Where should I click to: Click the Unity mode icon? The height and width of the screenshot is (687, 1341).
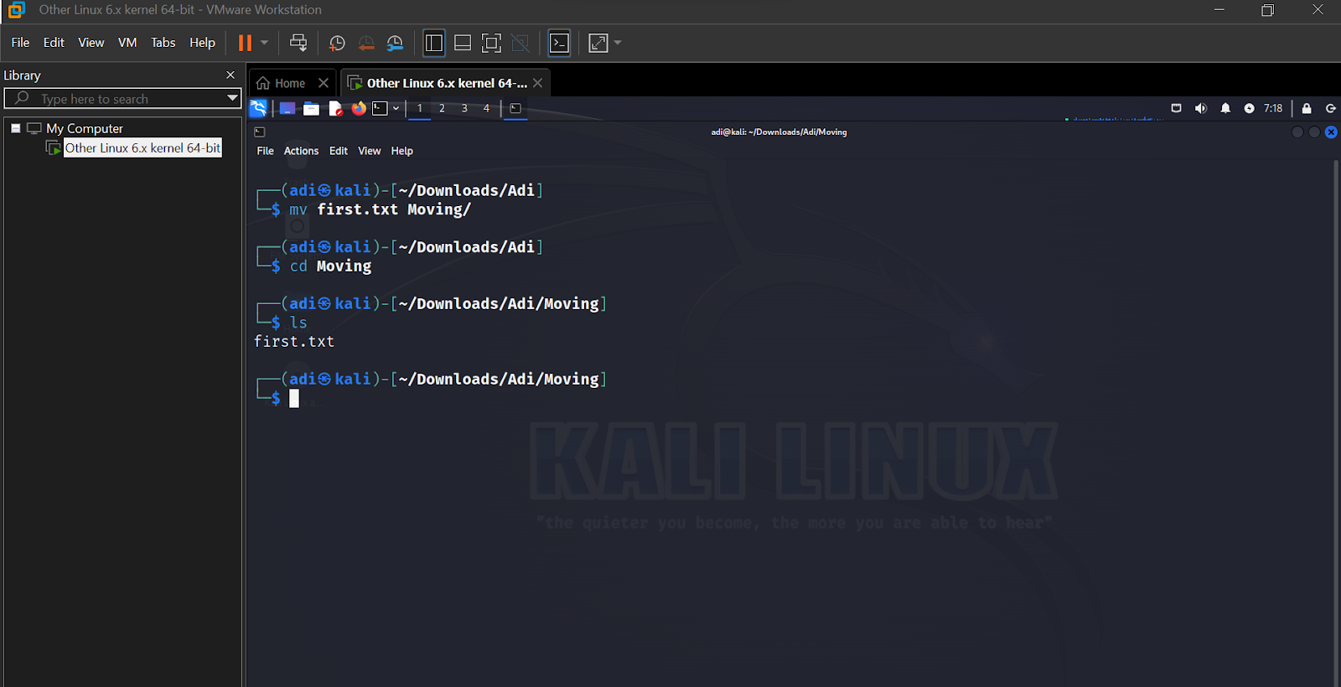[520, 43]
